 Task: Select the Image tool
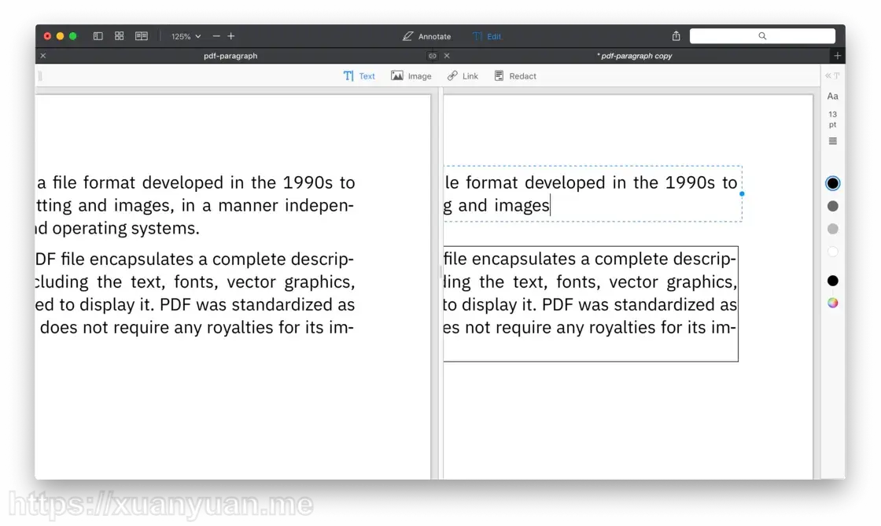click(411, 75)
